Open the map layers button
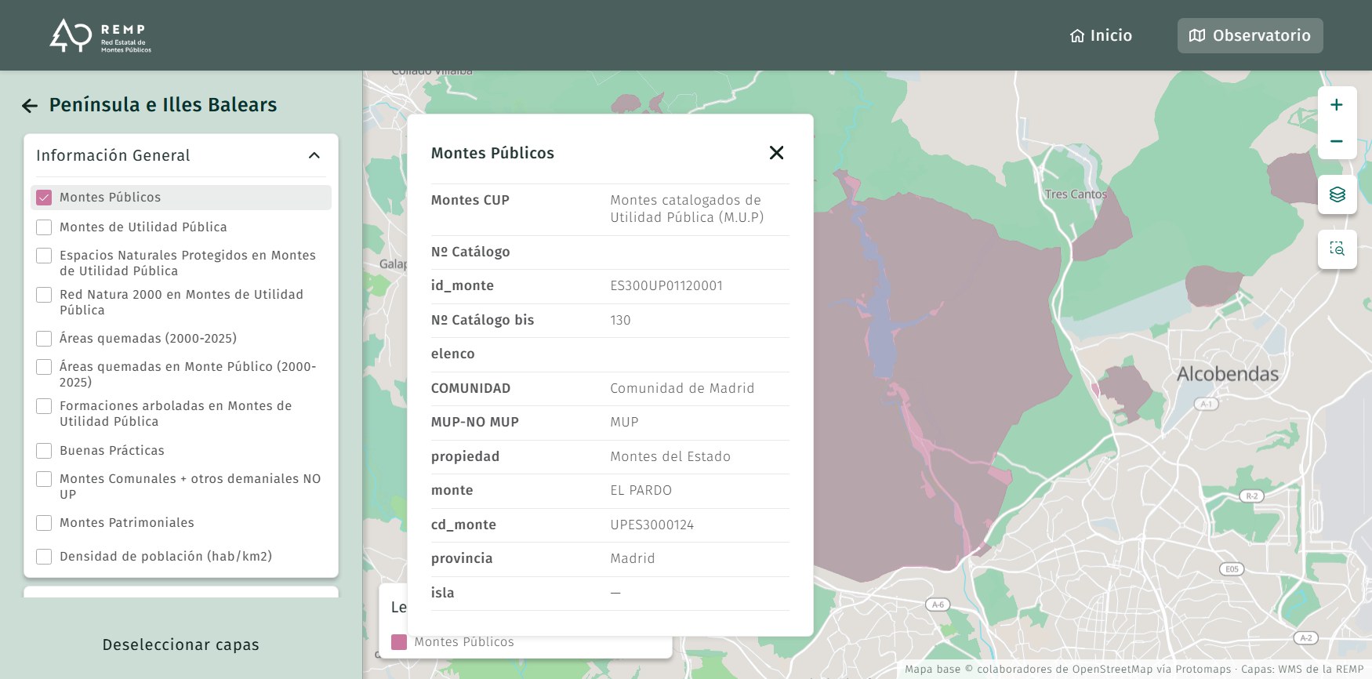 (x=1337, y=194)
